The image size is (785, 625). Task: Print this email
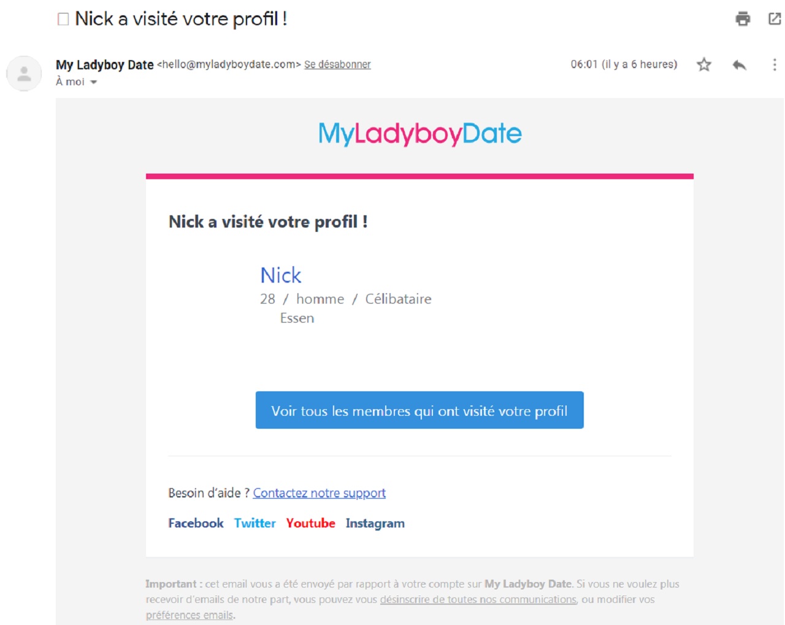(743, 20)
